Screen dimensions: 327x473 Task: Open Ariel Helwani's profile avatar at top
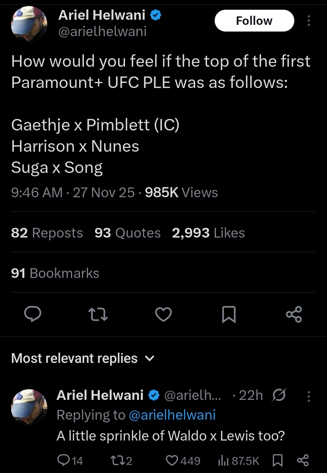point(29,24)
